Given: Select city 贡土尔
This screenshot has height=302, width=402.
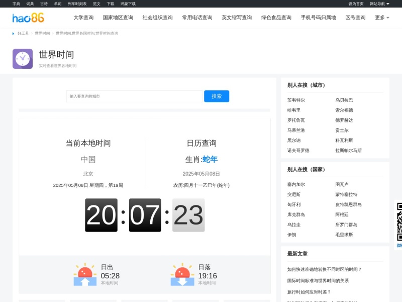Looking at the screenshot, I should tap(342, 130).
